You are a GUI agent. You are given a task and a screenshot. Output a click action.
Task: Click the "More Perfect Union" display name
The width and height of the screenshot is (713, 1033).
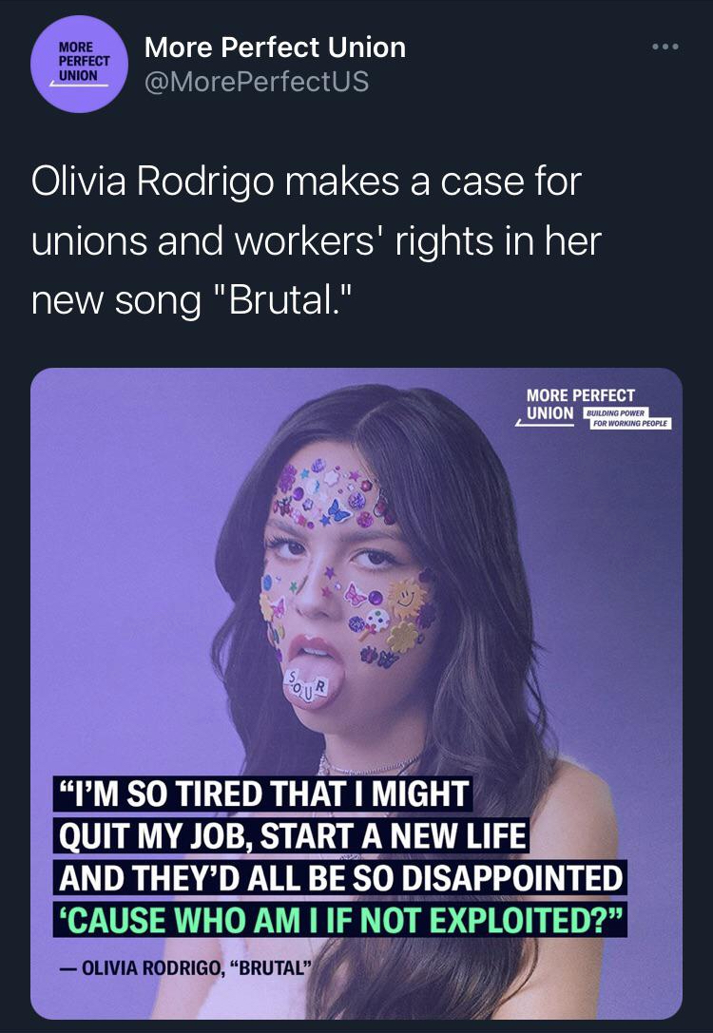tap(275, 47)
